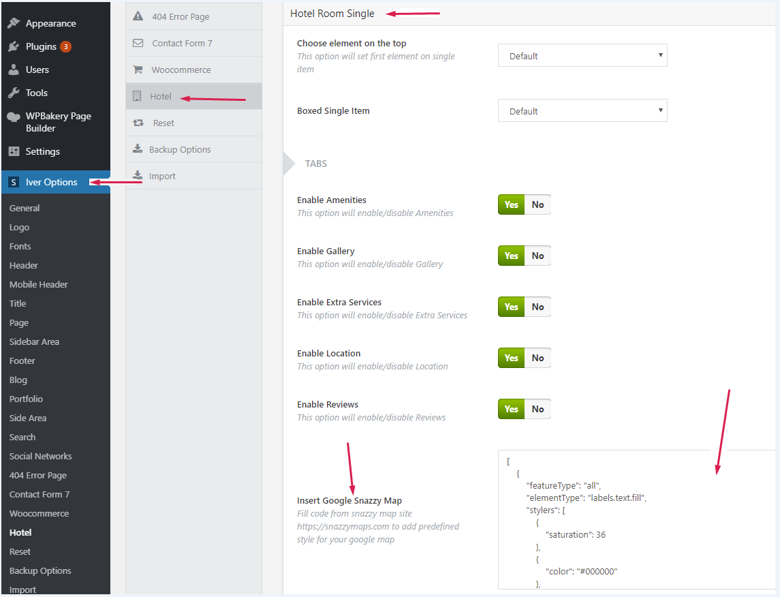Open Side Area submenu item
Viewport: 780px width, 597px height.
coord(28,418)
